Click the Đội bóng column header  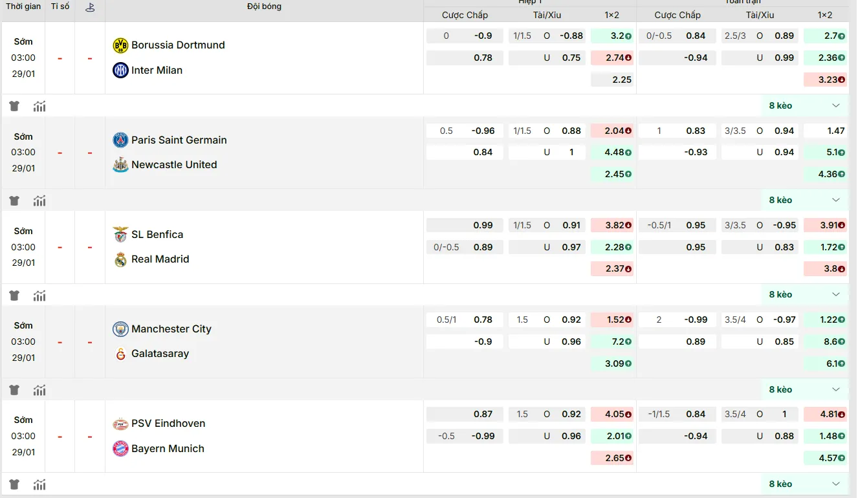(x=264, y=6)
